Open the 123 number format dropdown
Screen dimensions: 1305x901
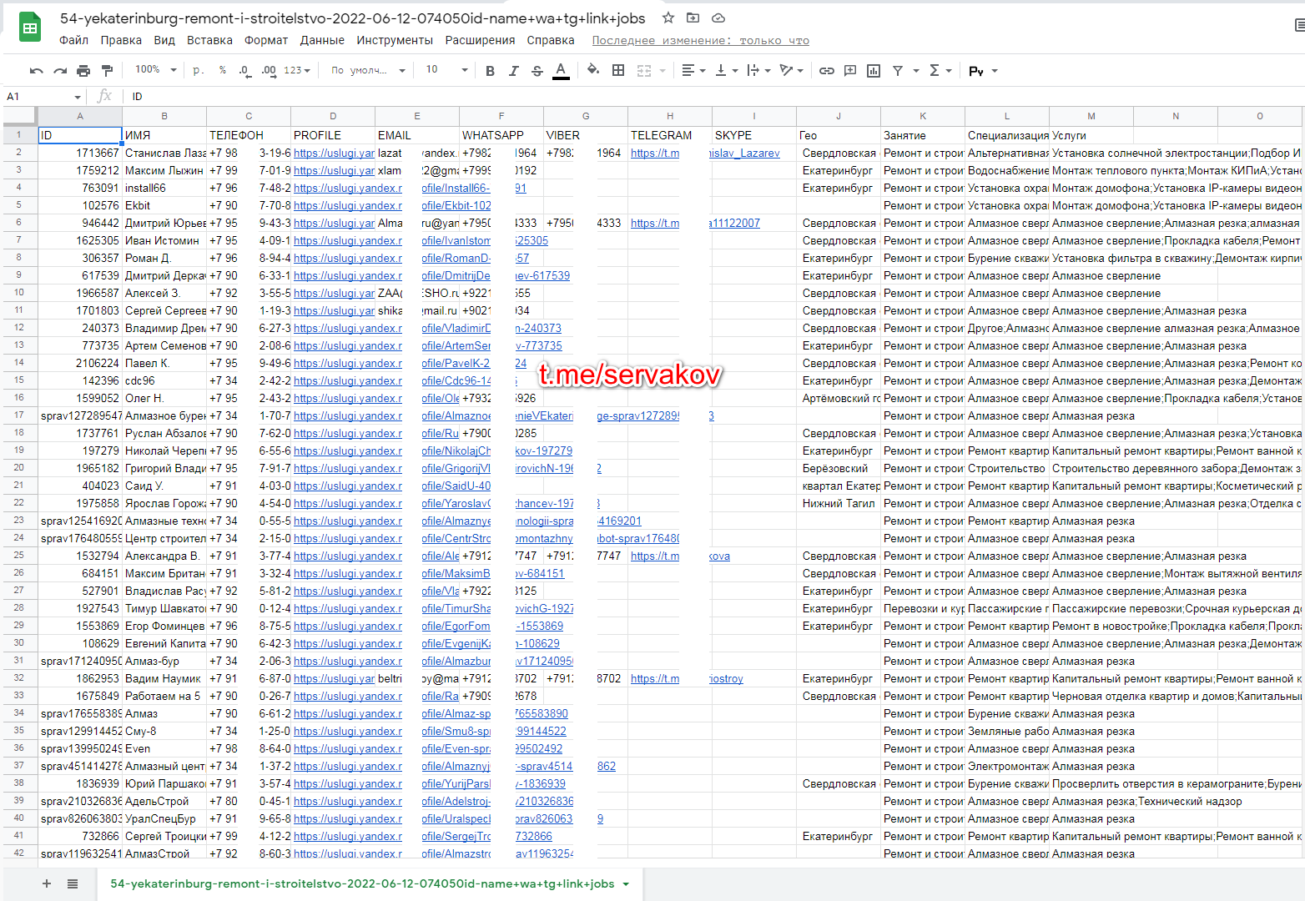[297, 71]
